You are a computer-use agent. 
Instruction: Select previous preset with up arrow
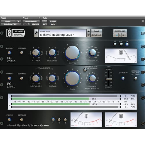[88, 31]
